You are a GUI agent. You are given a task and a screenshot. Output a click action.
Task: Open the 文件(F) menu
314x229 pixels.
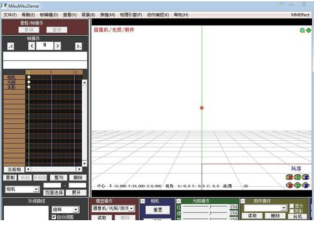(x=10, y=14)
